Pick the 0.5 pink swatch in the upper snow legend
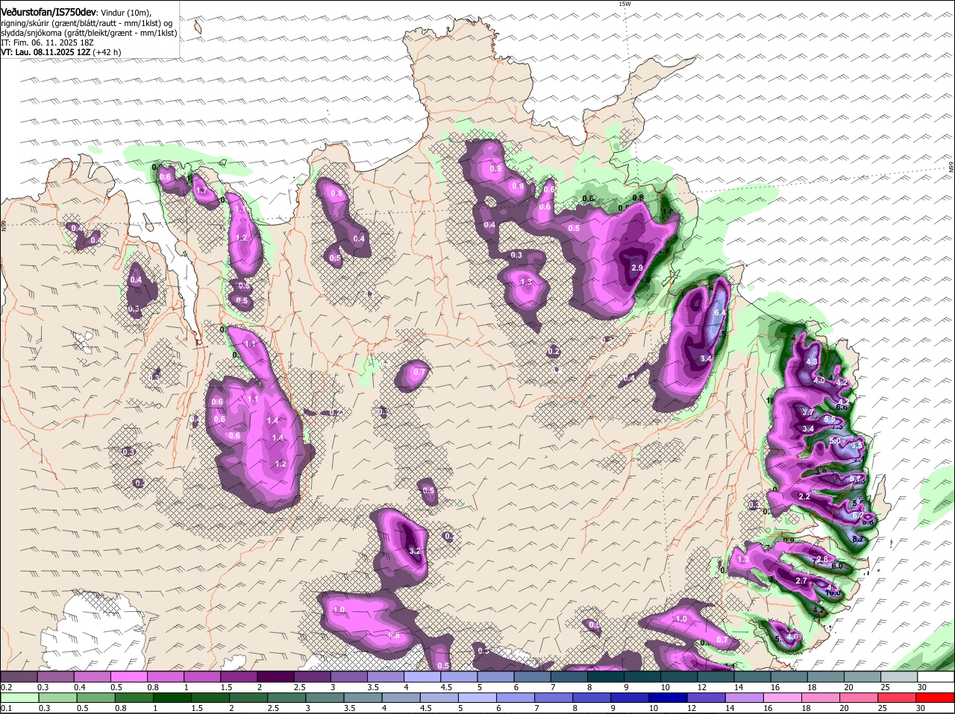Screen dimensions: 955x714 tap(129, 677)
